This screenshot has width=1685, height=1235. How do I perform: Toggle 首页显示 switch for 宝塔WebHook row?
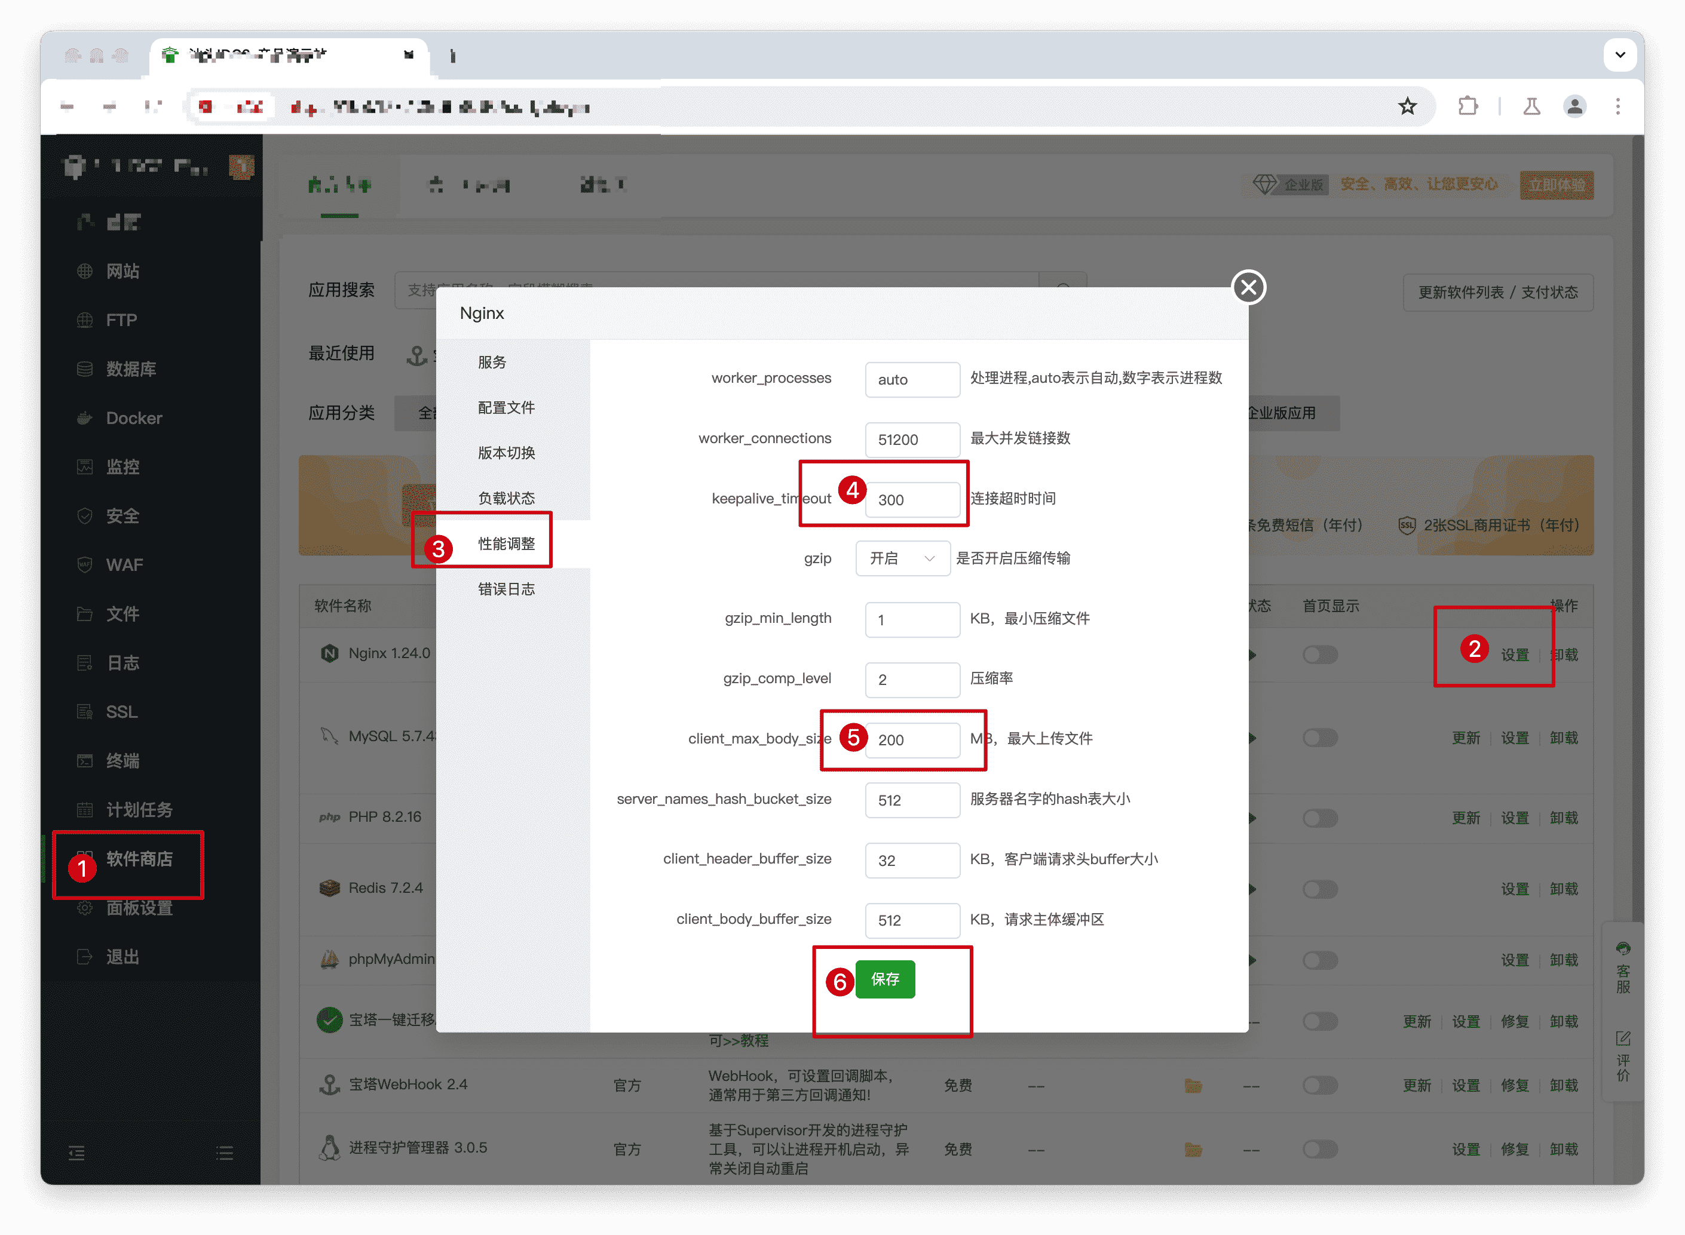click(1320, 1086)
